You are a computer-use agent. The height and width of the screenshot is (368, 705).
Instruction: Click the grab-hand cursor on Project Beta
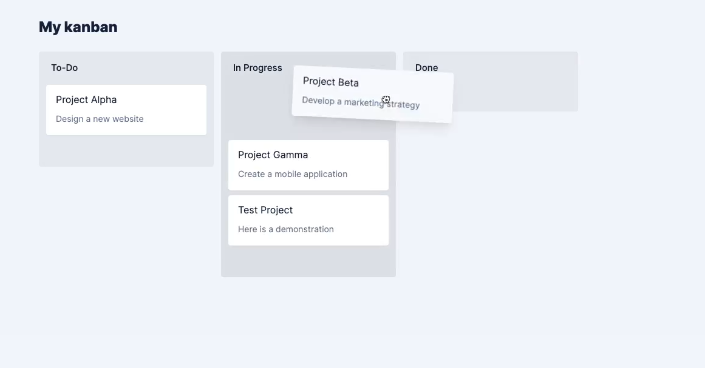coord(386,99)
